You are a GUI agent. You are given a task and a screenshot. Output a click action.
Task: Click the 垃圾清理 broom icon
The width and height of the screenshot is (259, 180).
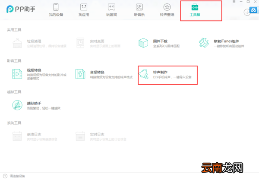pos(17,43)
